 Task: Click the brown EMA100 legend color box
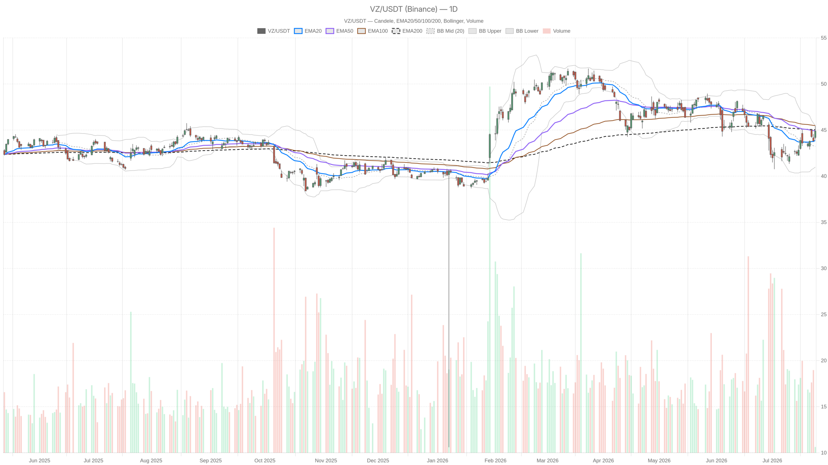coord(362,31)
